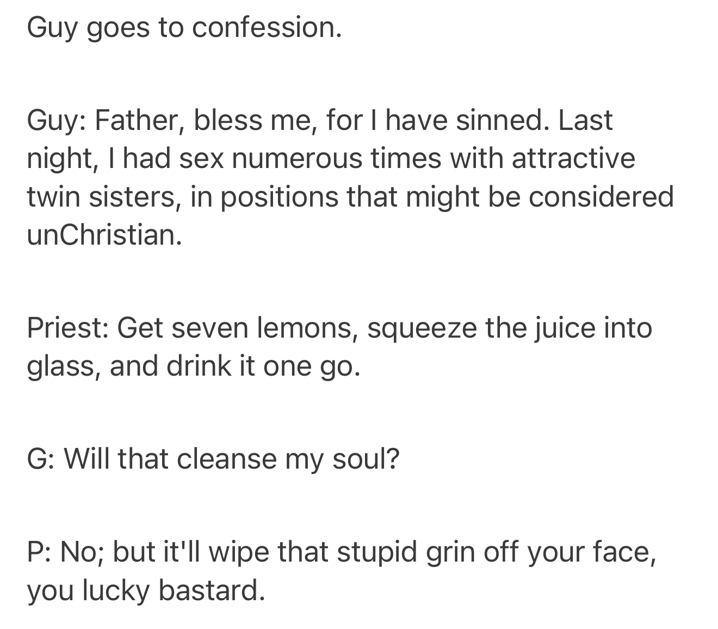Click the phrase "drink it one go."
The image size is (718, 629).
pos(263,366)
